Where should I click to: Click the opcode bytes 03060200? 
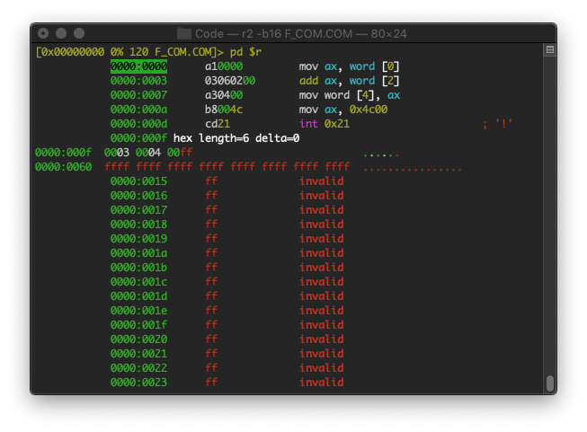pyautogui.click(x=230, y=81)
